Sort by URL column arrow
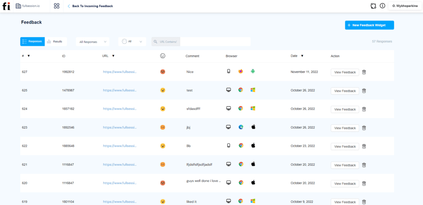 [x=113, y=56]
